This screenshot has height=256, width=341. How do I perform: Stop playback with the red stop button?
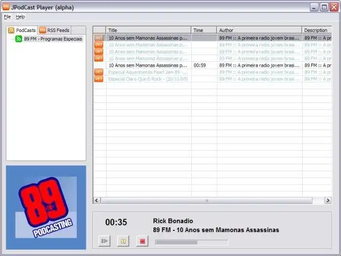coord(142,241)
